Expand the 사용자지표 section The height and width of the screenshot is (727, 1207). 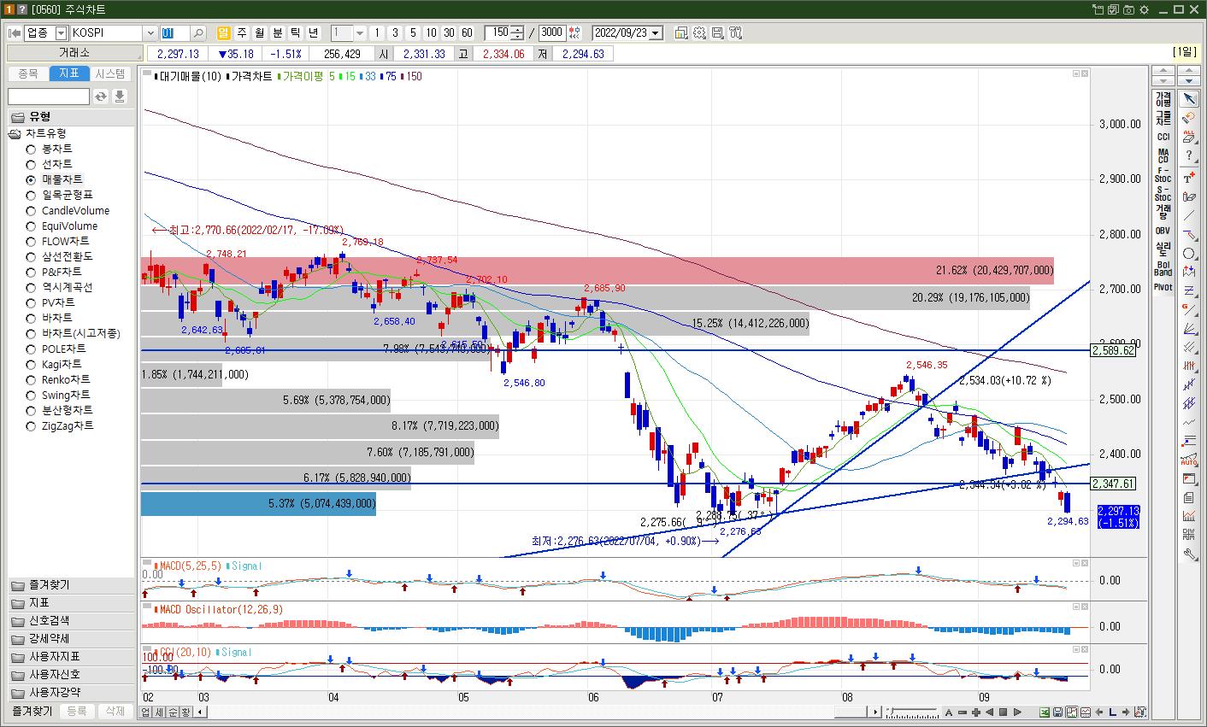coord(70,657)
